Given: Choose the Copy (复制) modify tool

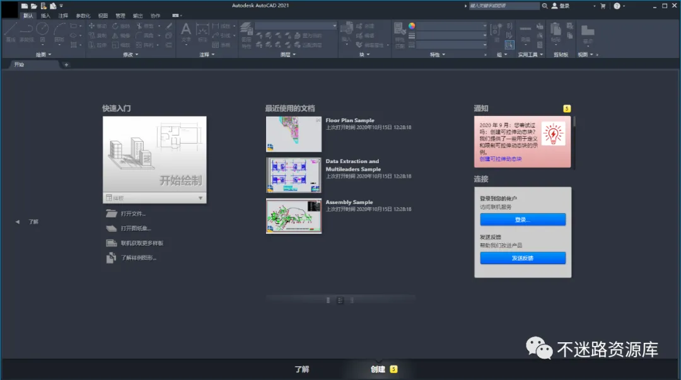Looking at the screenshot, I should tap(97, 36).
